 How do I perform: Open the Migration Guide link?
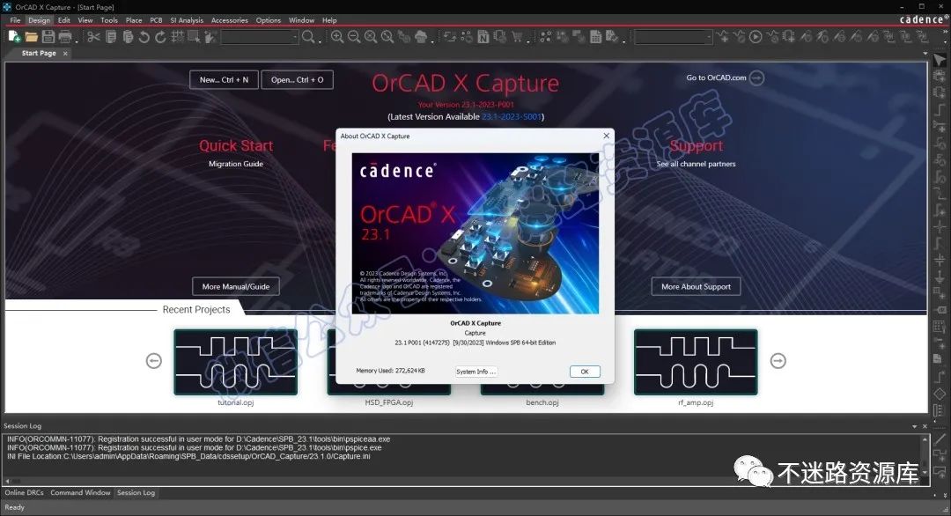236,164
